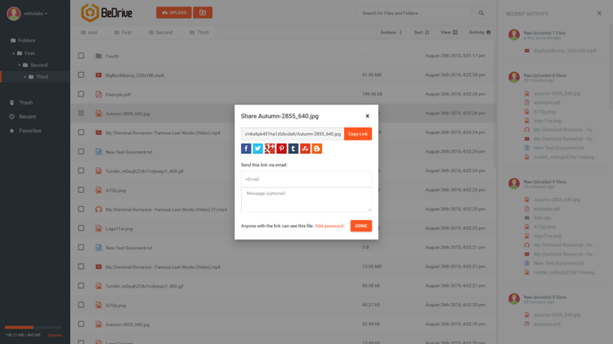Go to root breadcrumb
This screenshot has height=344, width=613.
tap(89, 33)
